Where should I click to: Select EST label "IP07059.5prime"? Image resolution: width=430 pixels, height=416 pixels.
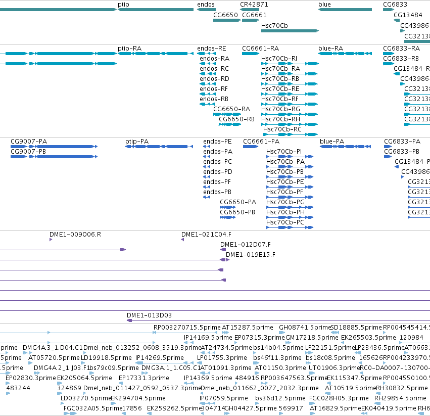point(223,398)
